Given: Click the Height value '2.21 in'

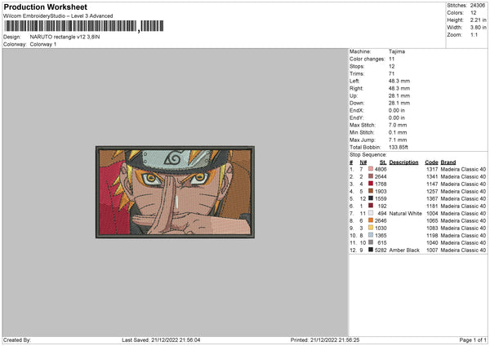Looking at the screenshot, I should (x=479, y=20).
